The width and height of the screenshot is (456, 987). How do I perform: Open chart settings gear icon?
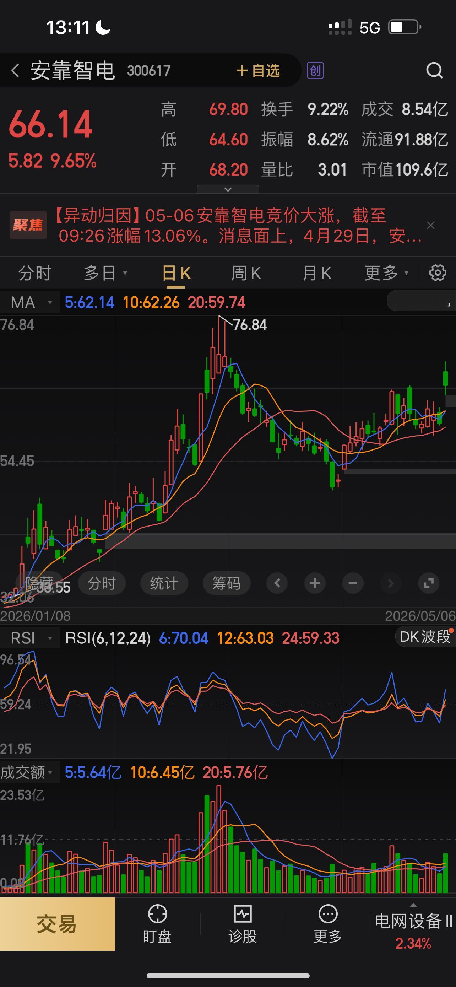tap(438, 273)
